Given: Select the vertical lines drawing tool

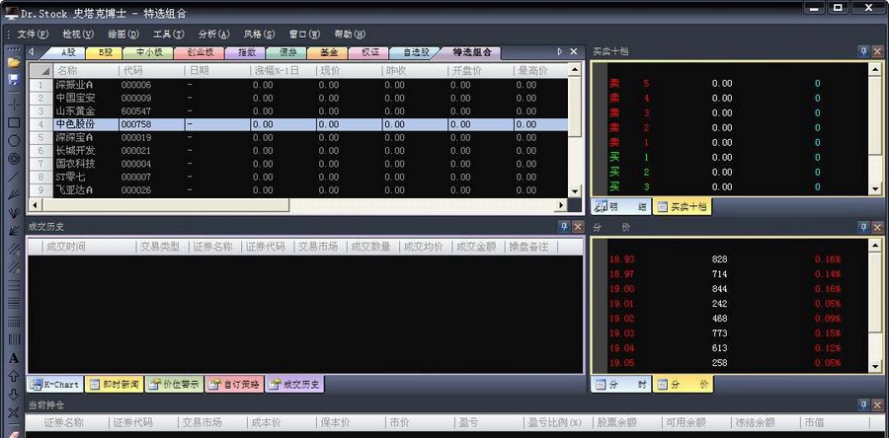Looking at the screenshot, I should click(x=14, y=339).
